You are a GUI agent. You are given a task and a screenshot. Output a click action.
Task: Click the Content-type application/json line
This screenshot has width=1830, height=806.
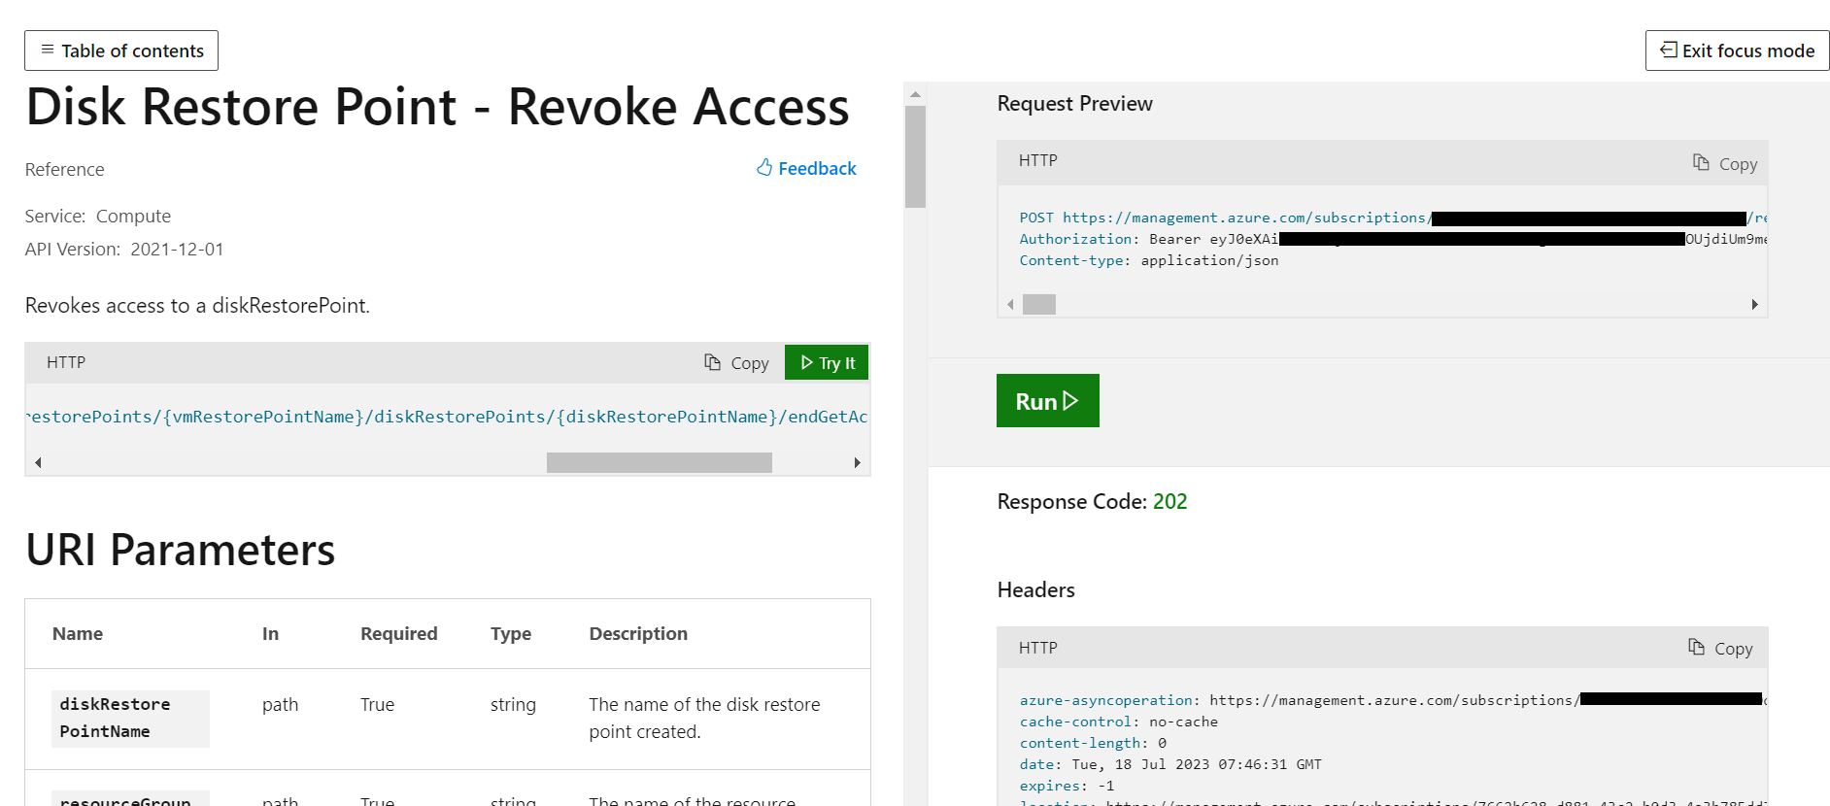(x=1148, y=260)
